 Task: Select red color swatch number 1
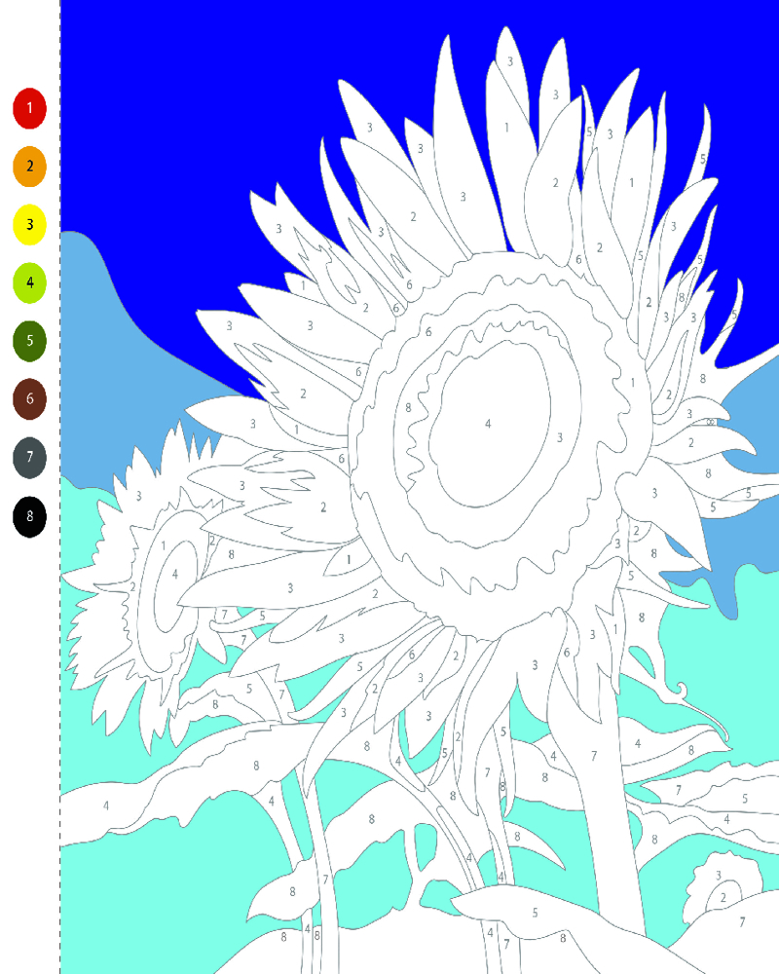coord(29,108)
